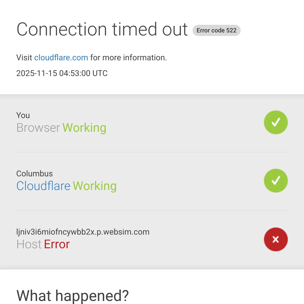Click the Columbus location label
304x304 pixels.
coord(34,174)
